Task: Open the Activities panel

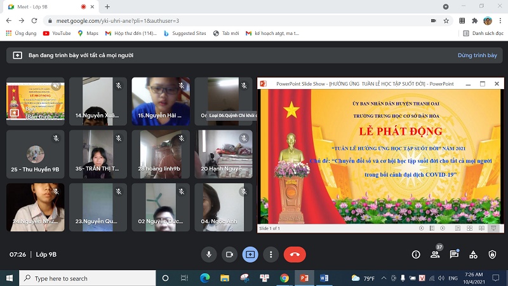Action: tap(473, 254)
